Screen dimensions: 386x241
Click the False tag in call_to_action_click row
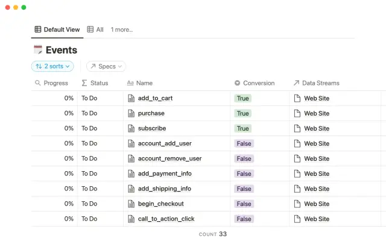[244, 219]
